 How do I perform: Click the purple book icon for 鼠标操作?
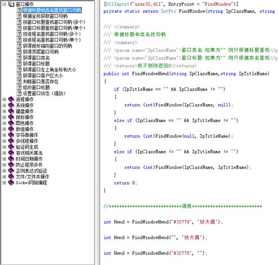pos(11,117)
